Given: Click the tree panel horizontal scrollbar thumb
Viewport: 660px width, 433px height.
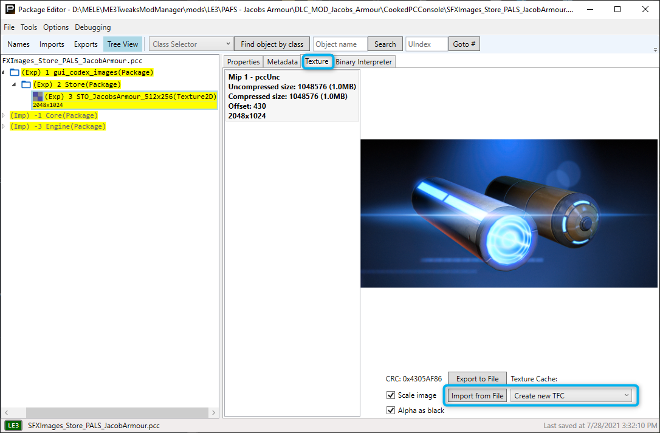Looking at the screenshot, I should pos(117,412).
